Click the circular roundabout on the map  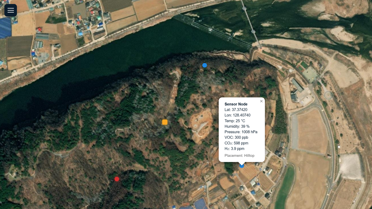328,96
